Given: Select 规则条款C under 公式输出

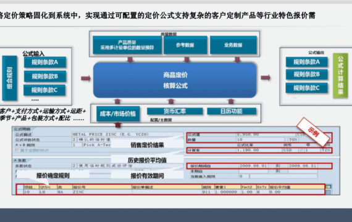Looking at the screenshot, I should click(307, 88).
